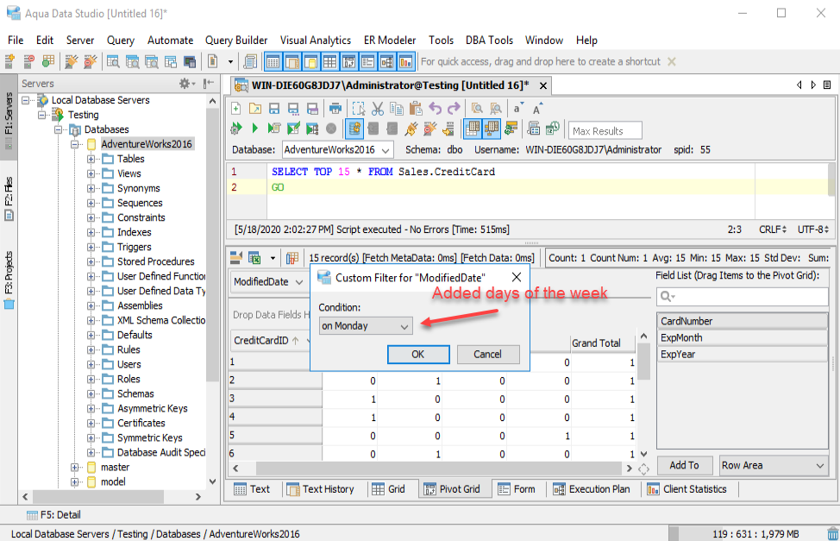Click the Servers panel gear settings icon
Viewport: 840px width, 541px height.
[185, 84]
